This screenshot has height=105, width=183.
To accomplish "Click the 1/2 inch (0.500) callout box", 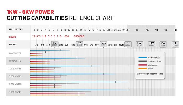I will (79, 44).
